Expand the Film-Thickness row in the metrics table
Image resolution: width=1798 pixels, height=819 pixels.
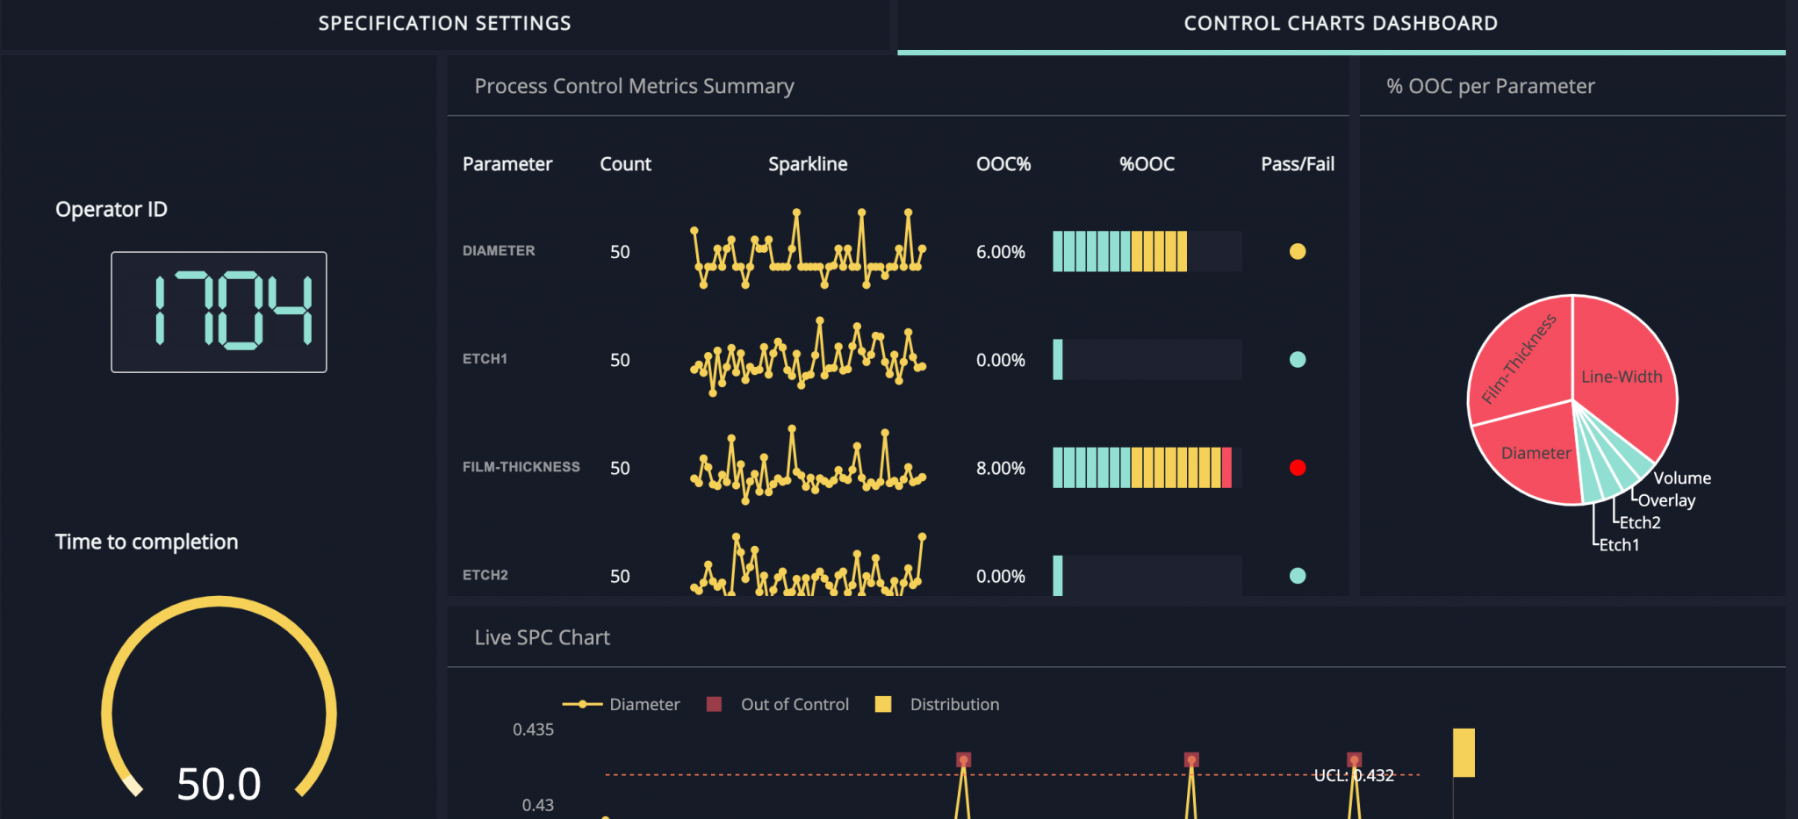point(521,468)
